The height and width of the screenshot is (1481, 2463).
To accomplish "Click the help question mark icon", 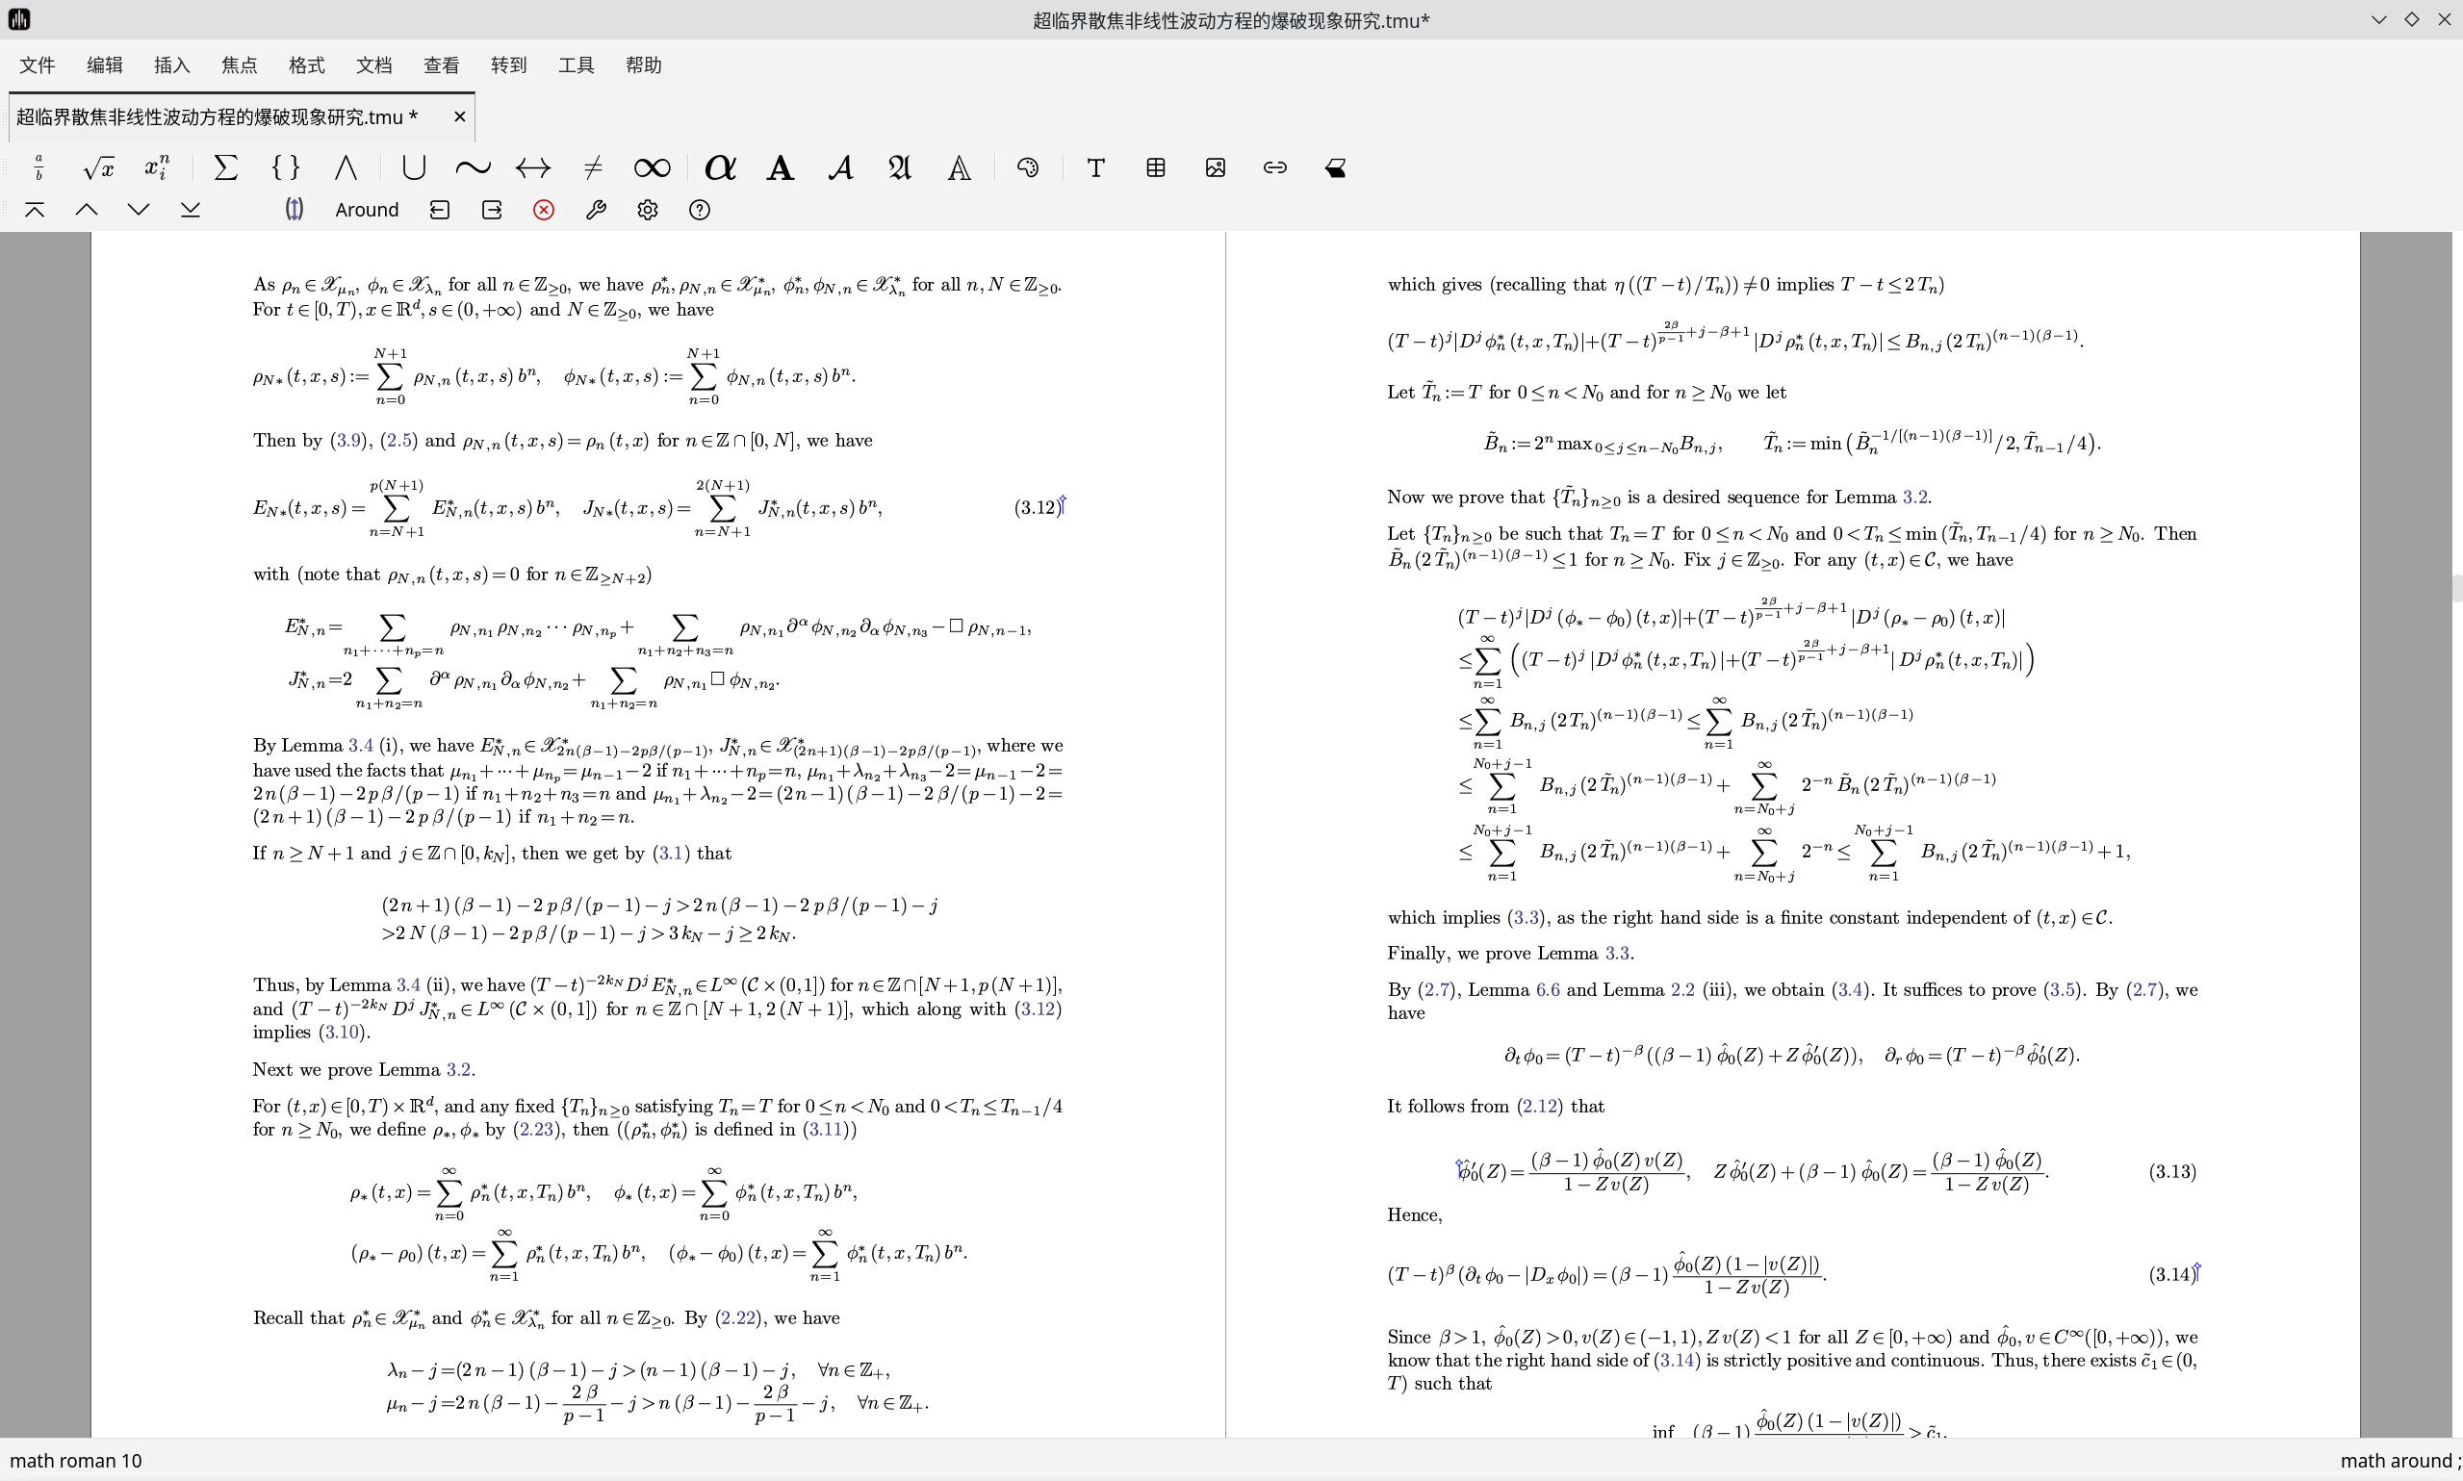I will [x=700, y=210].
